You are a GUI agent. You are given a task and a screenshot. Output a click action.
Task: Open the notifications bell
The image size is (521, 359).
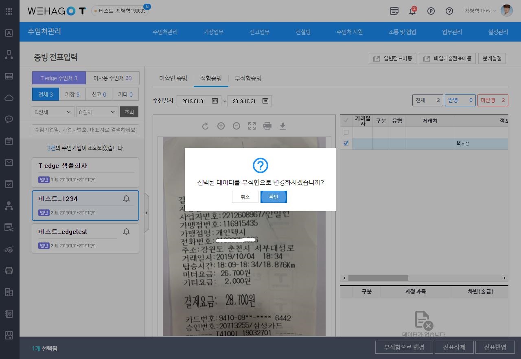pos(412,11)
